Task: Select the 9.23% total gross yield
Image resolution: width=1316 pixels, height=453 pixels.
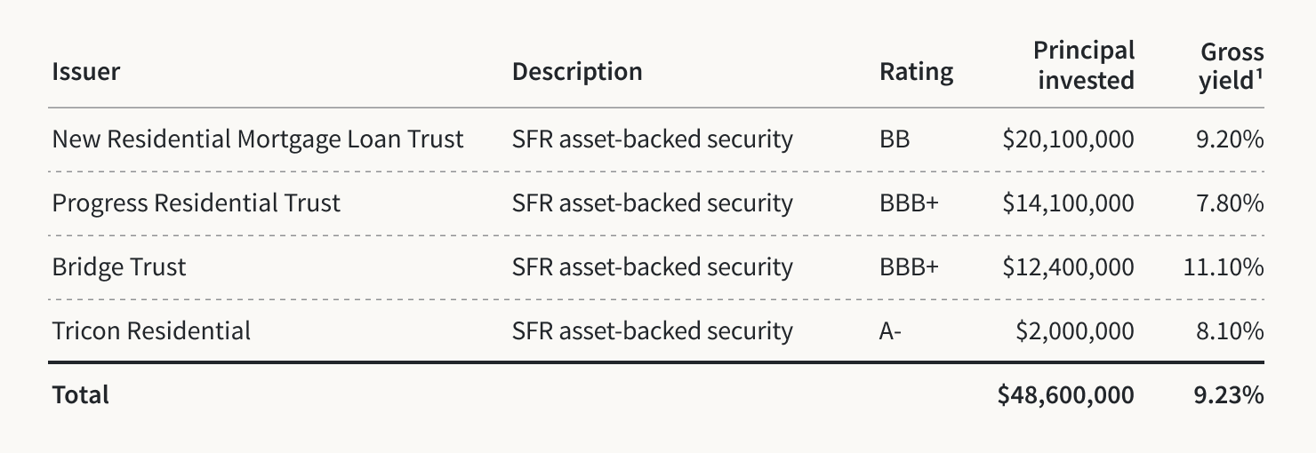Action: (1229, 395)
